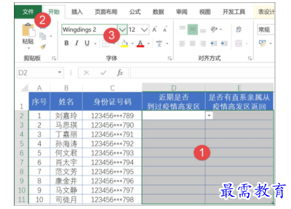
Task: Increase indent
Action: click(224, 43)
